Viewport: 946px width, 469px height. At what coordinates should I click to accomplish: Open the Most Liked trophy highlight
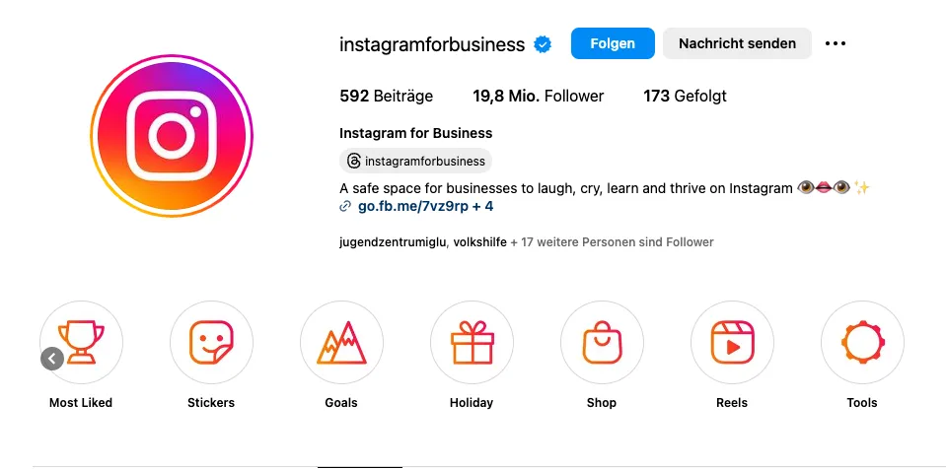81,343
